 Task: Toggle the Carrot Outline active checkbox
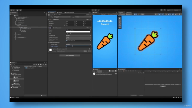[x=52, y=15]
